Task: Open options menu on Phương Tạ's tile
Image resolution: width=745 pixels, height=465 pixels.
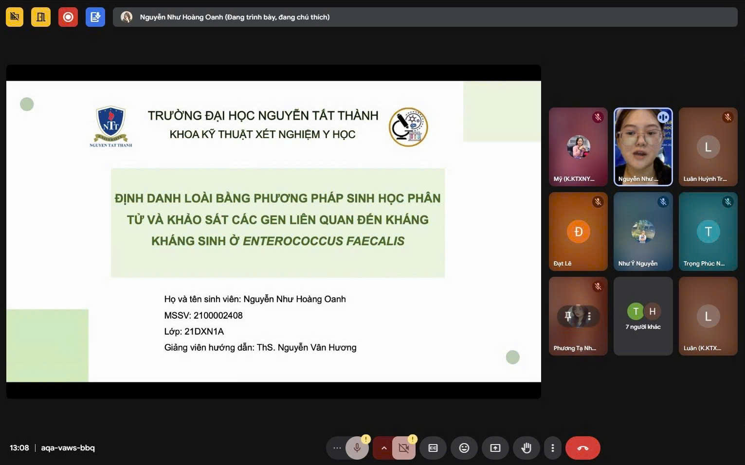Action: pos(589,316)
